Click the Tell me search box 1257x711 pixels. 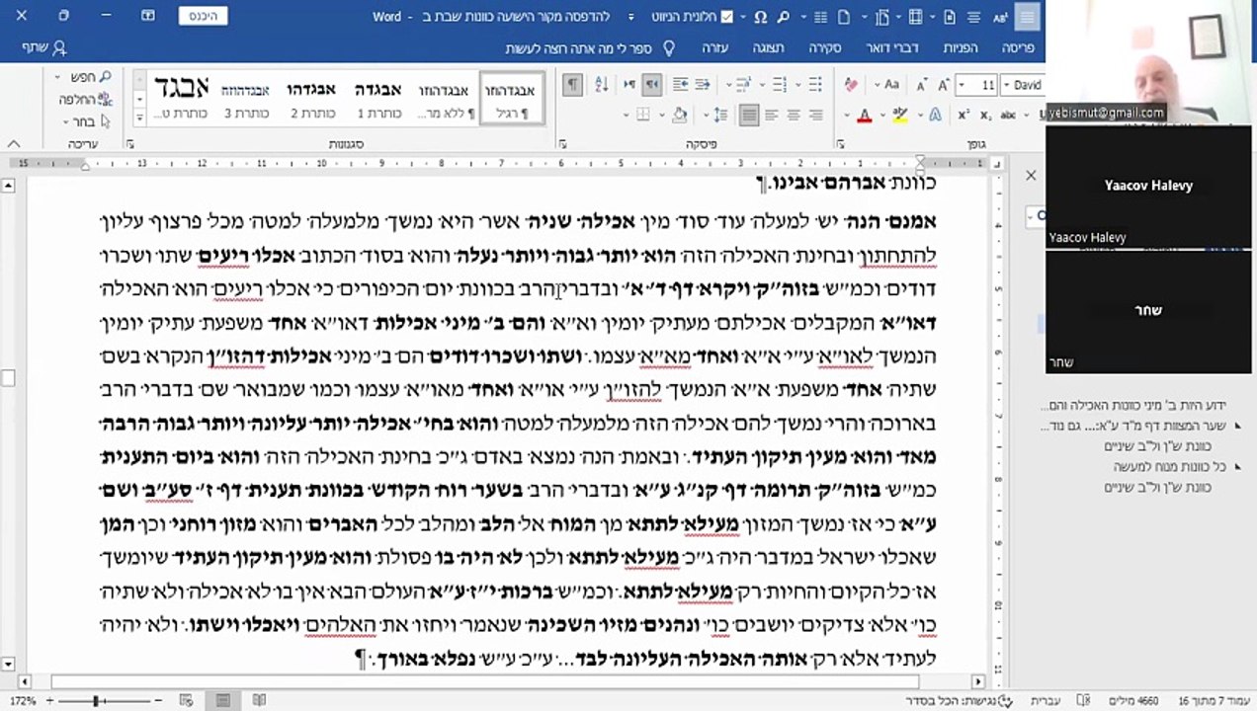coord(590,48)
